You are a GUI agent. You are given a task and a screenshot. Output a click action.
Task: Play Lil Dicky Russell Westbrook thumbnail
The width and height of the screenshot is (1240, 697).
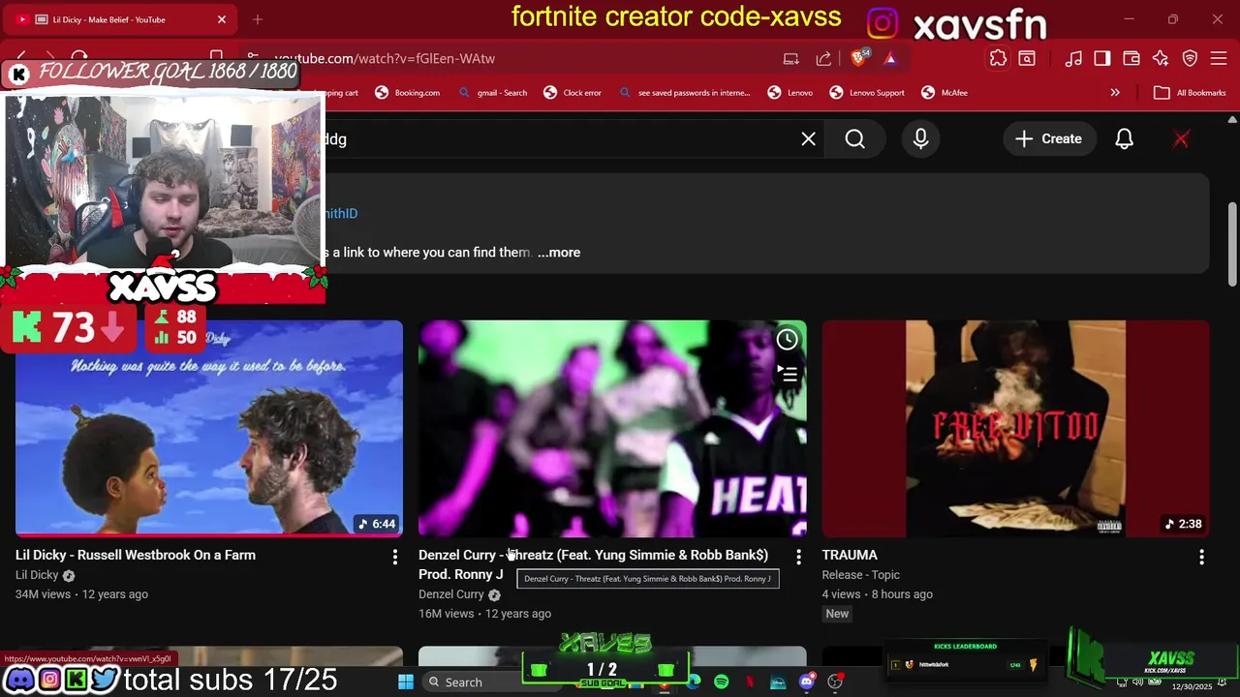pyautogui.click(x=209, y=428)
